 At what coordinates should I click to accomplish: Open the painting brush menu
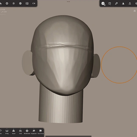[116, 4]
